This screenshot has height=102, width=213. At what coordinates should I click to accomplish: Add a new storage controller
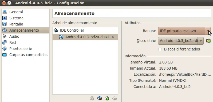click(x=107, y=98)
